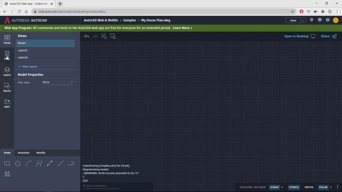Click the Undo arrow in drawing toolbar
Screen dimensions: 342x192
[x=87, y=36]
